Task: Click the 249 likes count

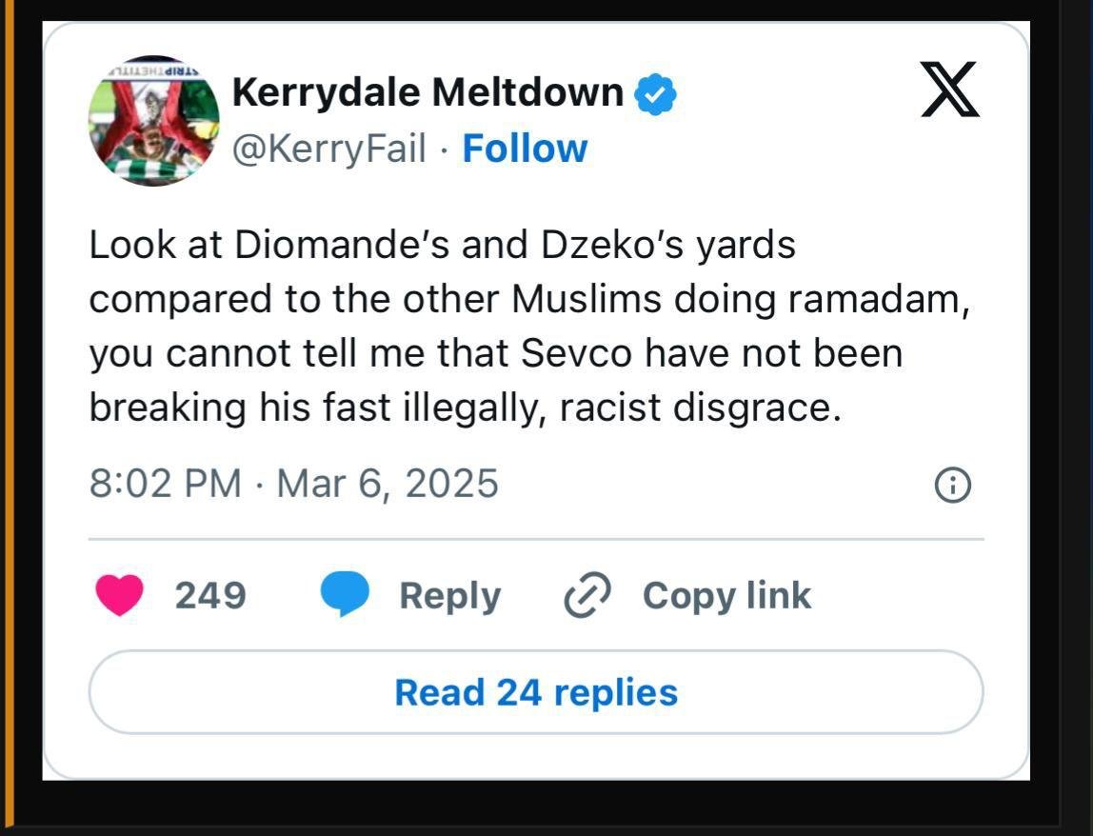Action: click(x=209, y=595)
